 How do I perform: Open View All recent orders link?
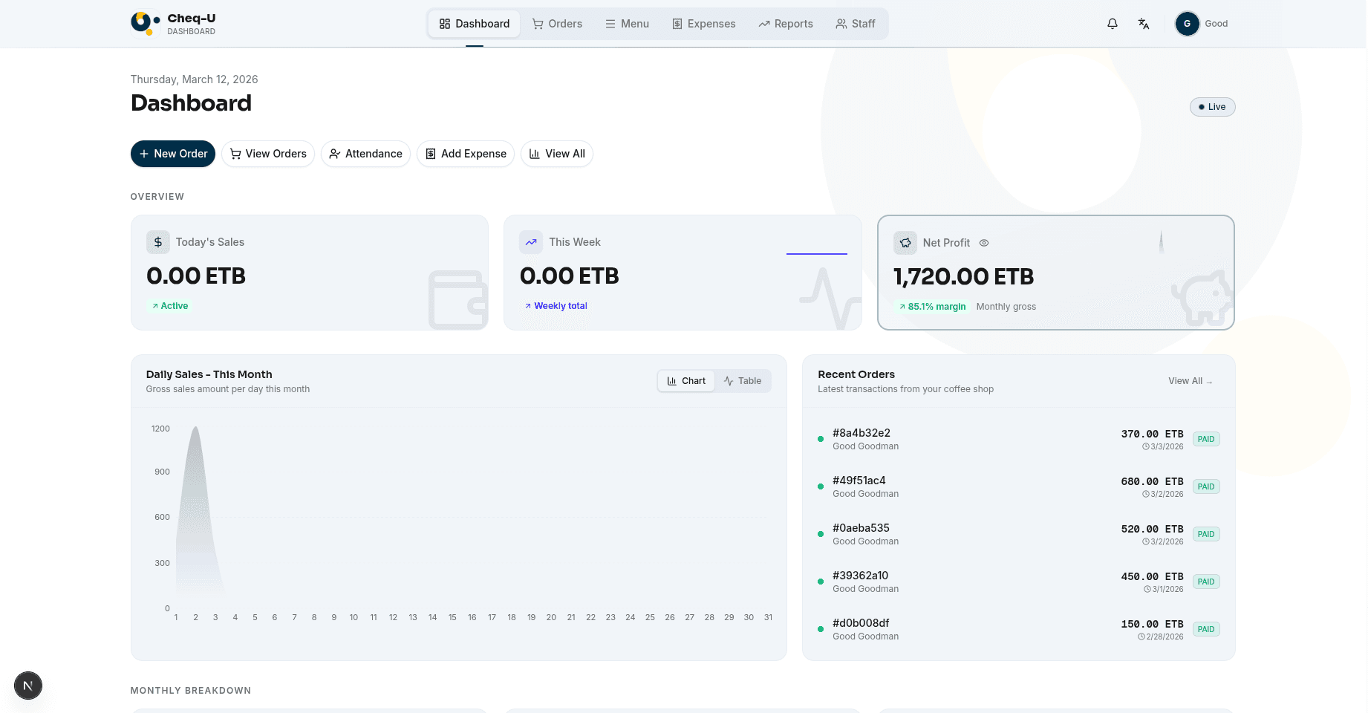tap(1190, 381)
